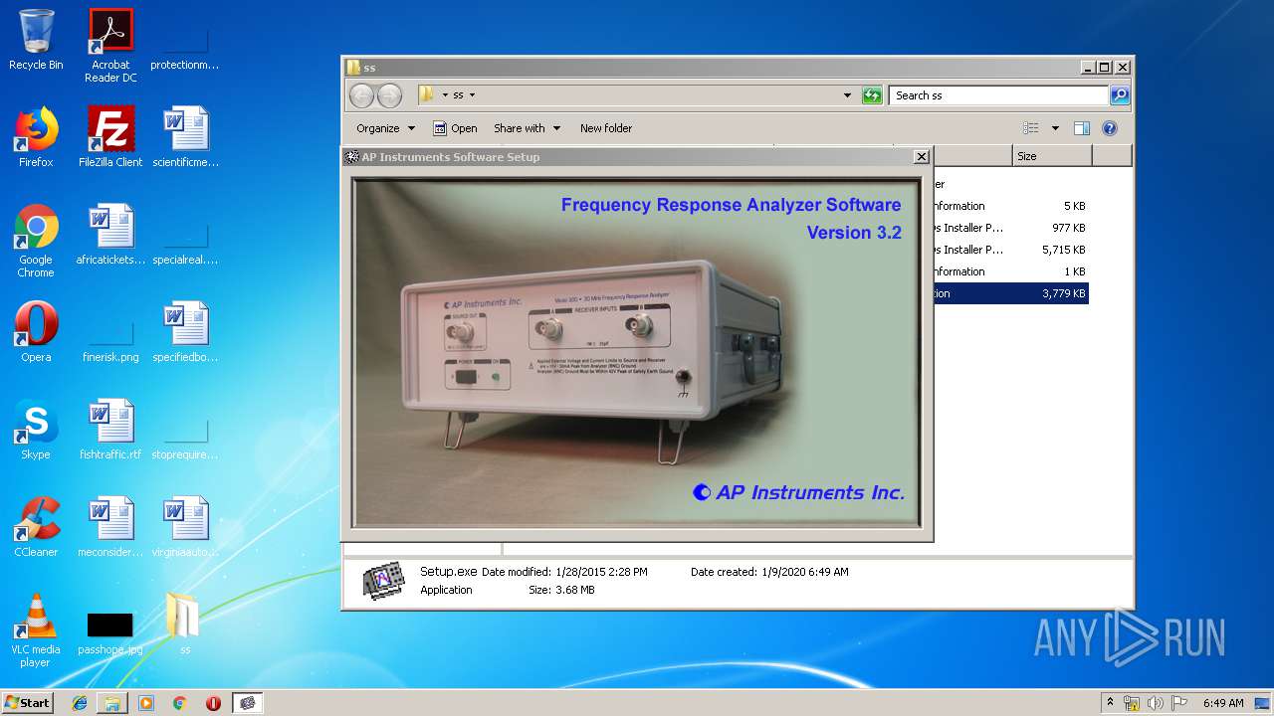Change the view with the views icon

(1031, 128)
